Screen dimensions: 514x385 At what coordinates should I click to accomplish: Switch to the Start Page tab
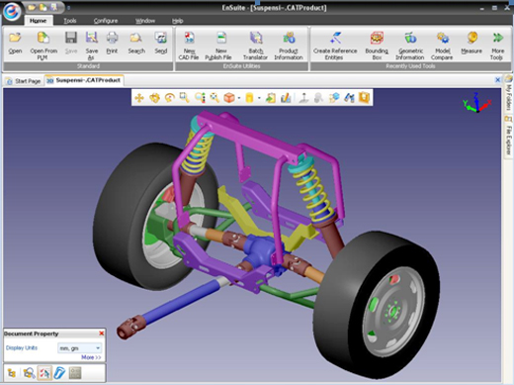tap(24, 81)
